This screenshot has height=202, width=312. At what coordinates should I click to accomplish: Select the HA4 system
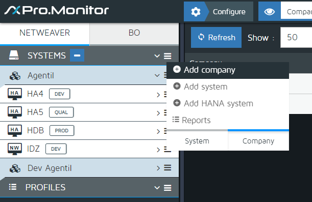coord(35,94)
